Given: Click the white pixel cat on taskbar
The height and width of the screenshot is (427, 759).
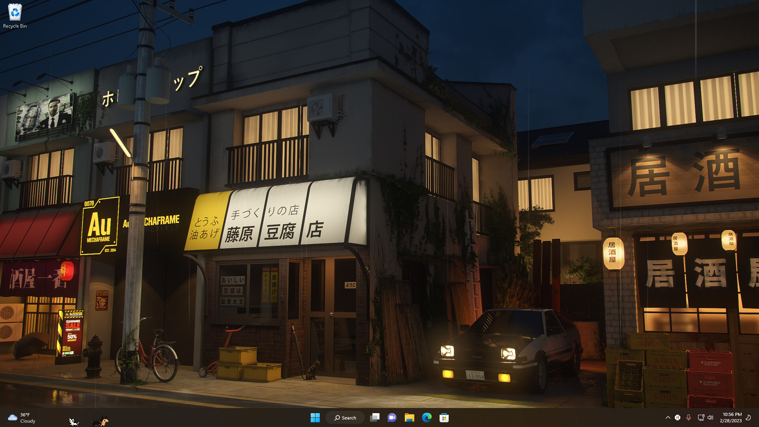Looking at the screenshot, I should click(74, 422).
